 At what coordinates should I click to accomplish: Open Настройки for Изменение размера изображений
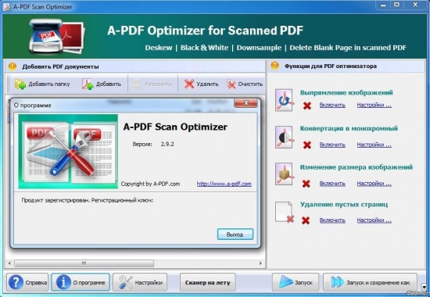tap(374, 184)
